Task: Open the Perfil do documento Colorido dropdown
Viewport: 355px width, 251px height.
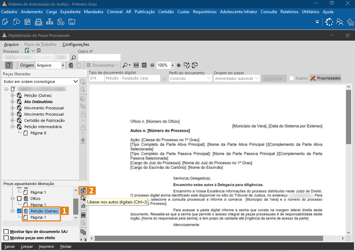Action: (x=209, y=78)
